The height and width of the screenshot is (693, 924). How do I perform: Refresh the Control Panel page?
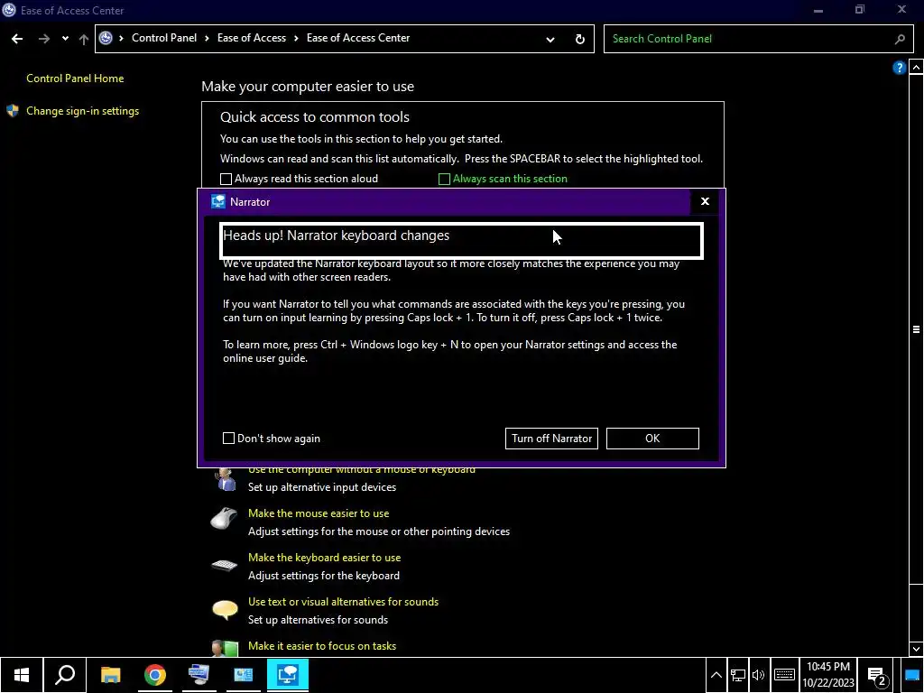580,40
